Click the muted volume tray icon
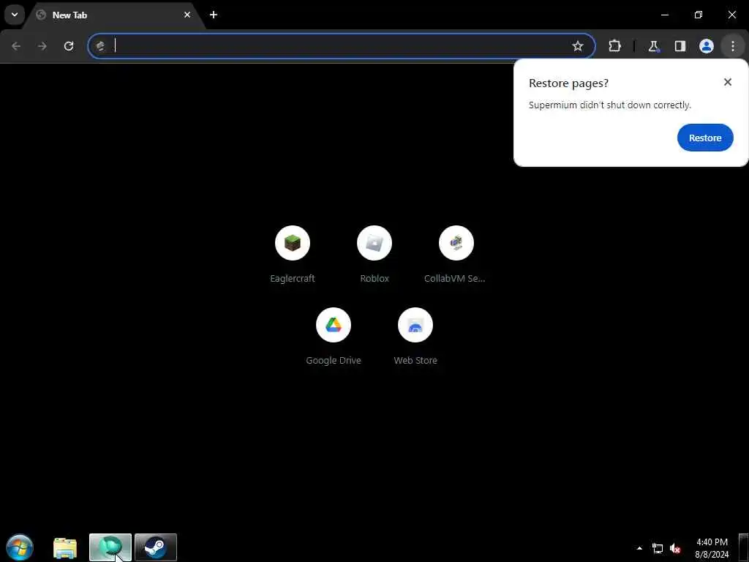This screenshot has height=562, width=749. point(675,548)
